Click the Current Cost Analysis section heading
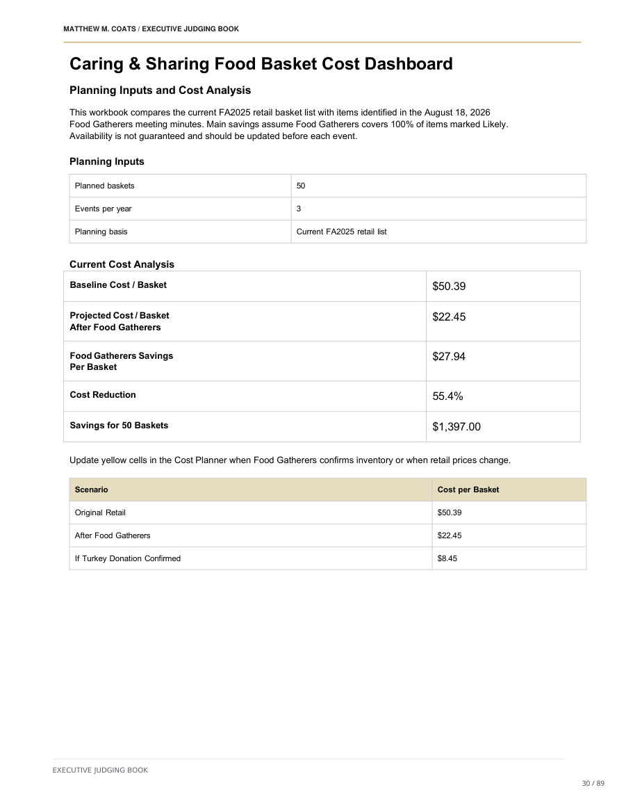 [122, 264]
